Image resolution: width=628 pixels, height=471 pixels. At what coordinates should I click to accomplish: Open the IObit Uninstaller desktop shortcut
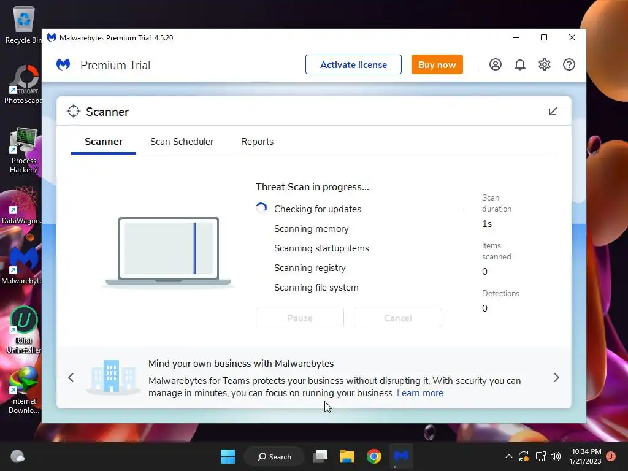click(x=23, y=330)
